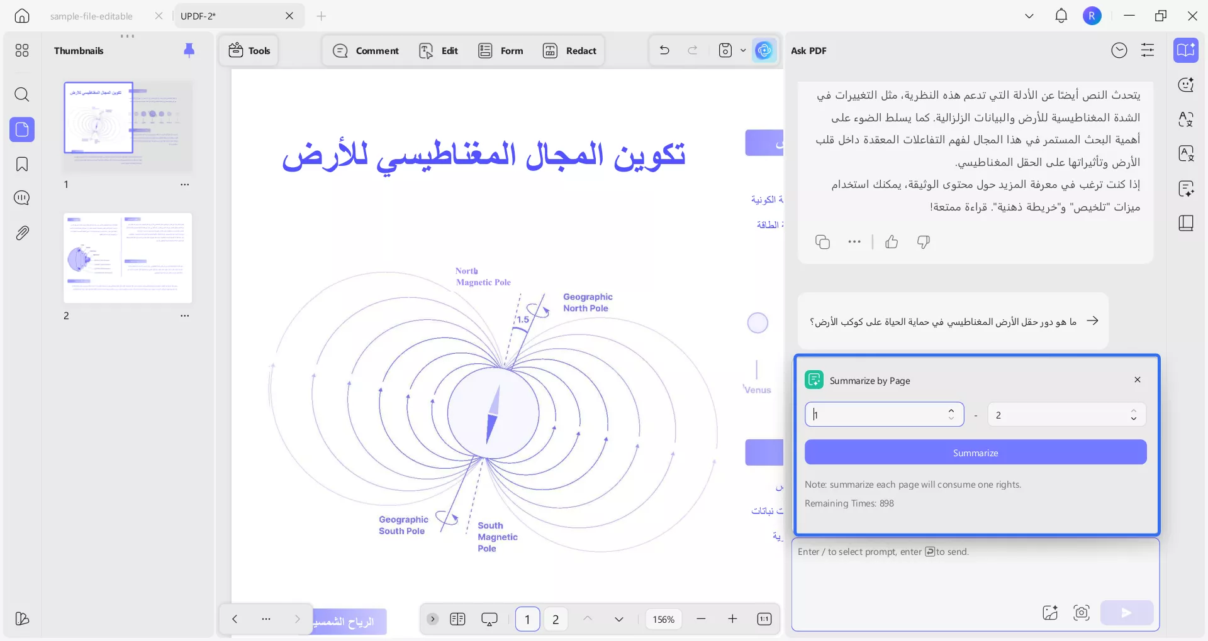Image resolution: width=1208 pixels, height=641 pixels.
Task: Undo the last action
Action: (664, 50)
